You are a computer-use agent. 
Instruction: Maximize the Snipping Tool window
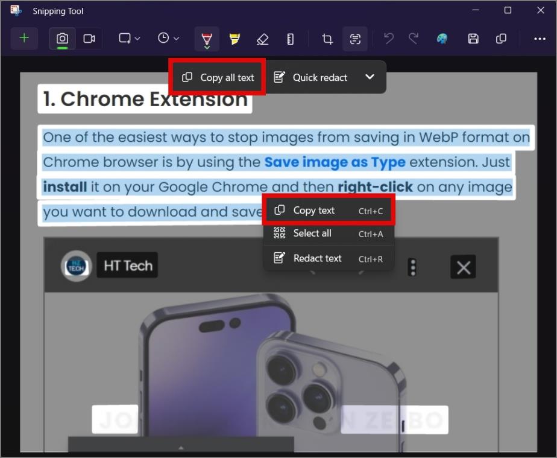click(x=508, y=10)
